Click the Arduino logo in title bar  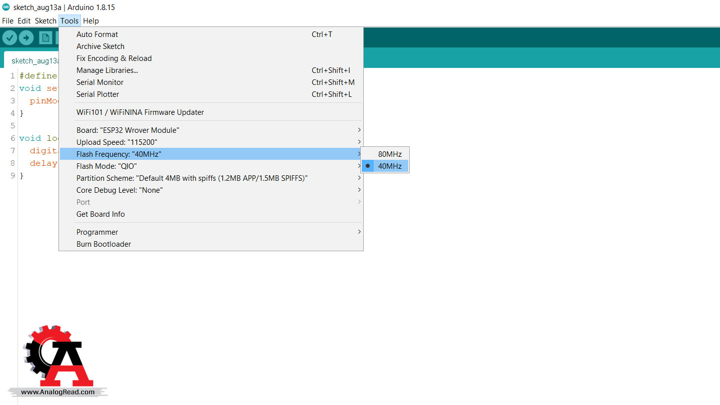click(6, 7)
